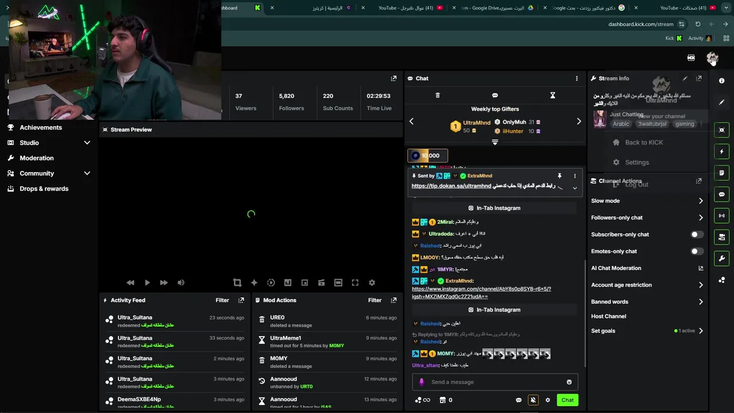Screen dimensions: 734x413
Task: Toggle Activity Feed panel via lightning sidebar icon
Action: pos(722,151)
